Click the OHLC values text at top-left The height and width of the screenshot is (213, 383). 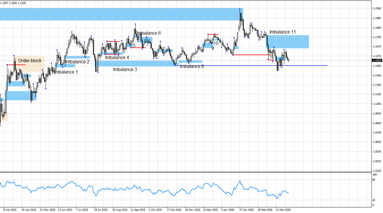(x=14, y=3)
